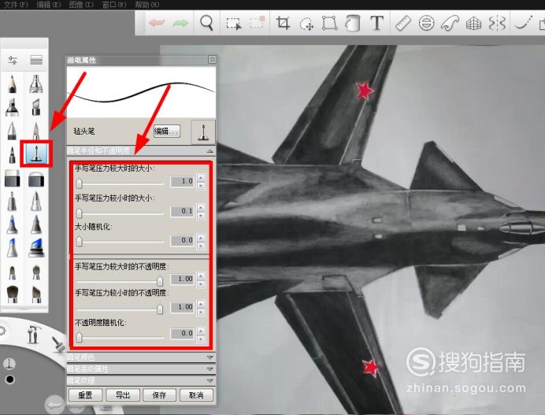Click the 重置 button
Image resolution: width=545 pixels, height=415 pixels.
pyautogui.click(x=85, y=395)
